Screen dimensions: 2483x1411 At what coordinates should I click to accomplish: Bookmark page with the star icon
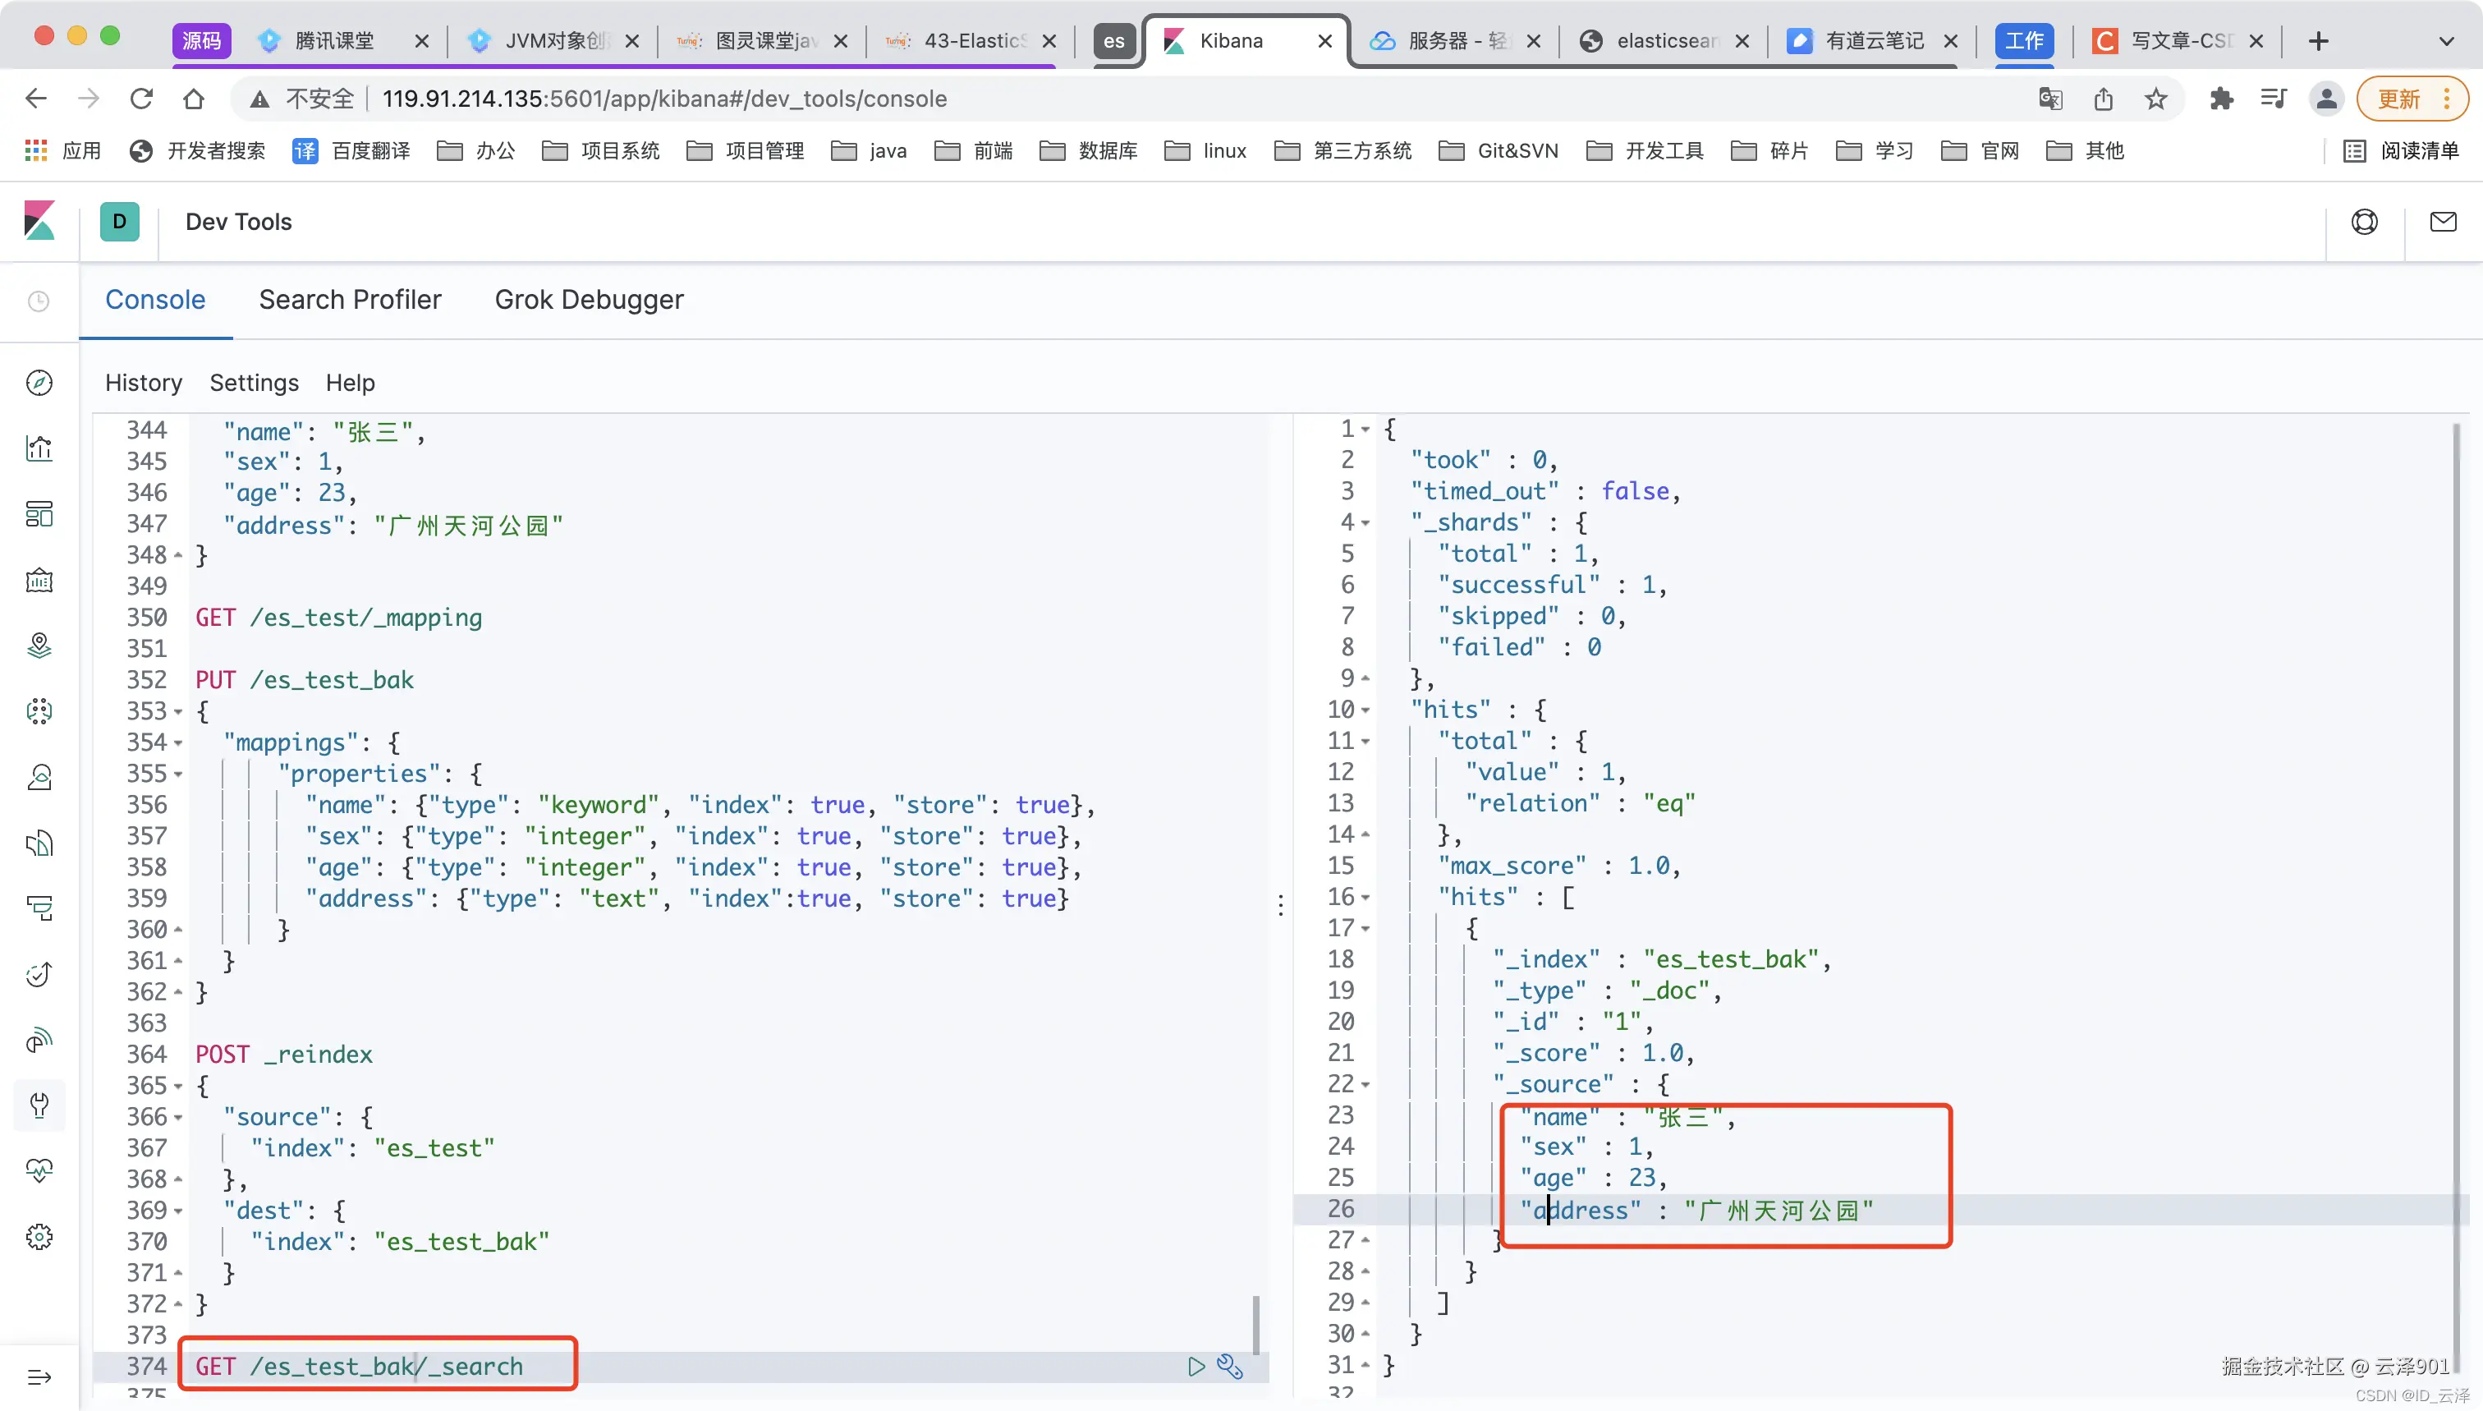tap(2155, 99)
